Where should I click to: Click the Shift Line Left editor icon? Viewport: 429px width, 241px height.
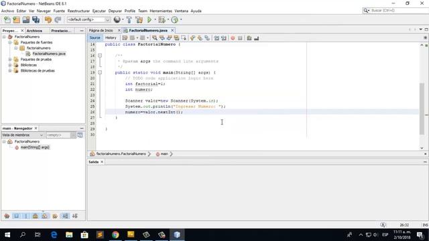[x=217, y=38]
